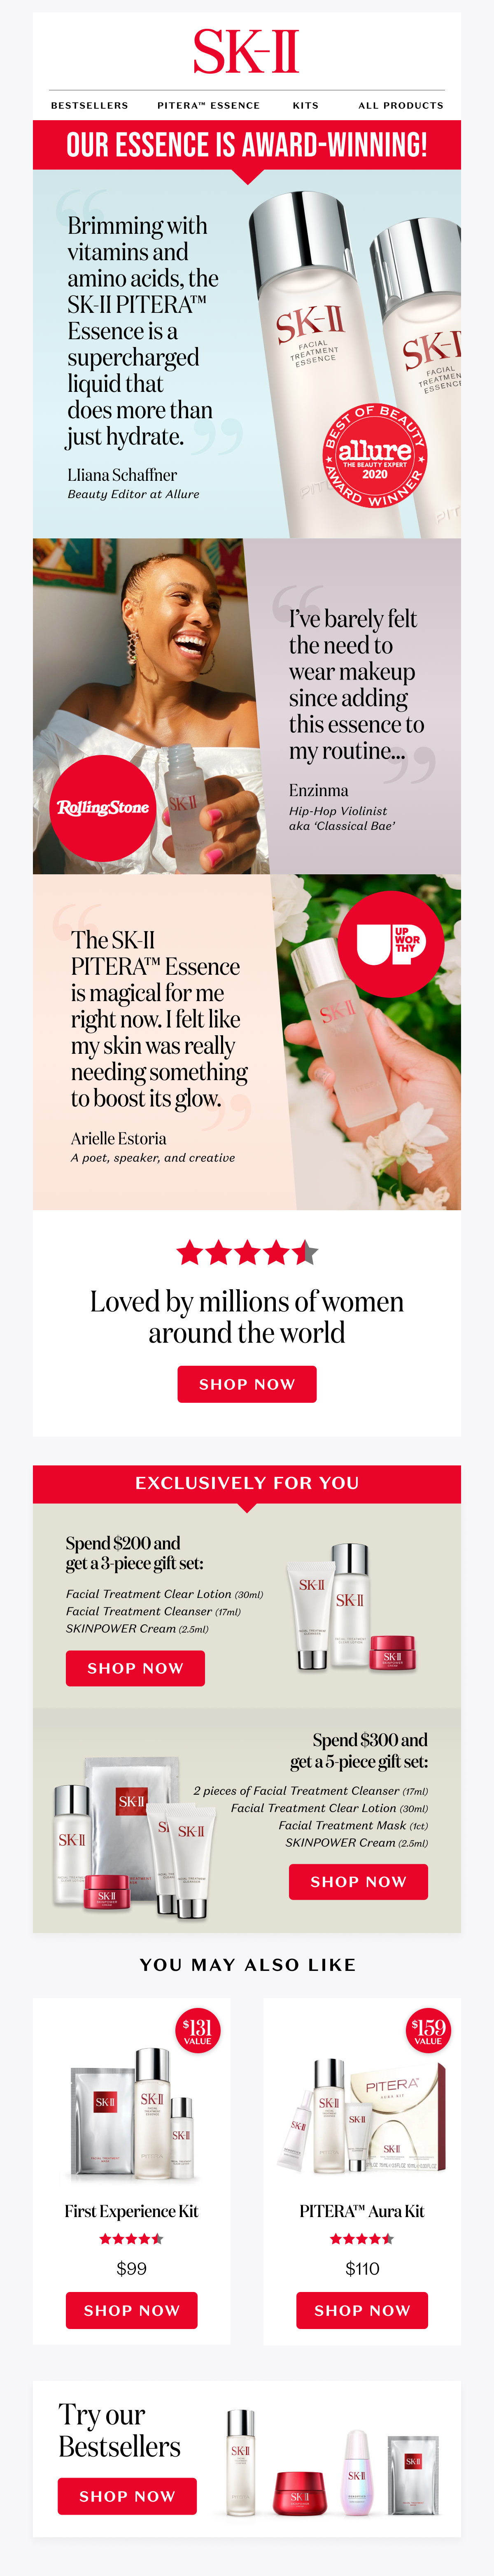The height and width of the screenshot is (2576, 494).
Task: Open the All Products navigation link
Action: coord(401,105)
